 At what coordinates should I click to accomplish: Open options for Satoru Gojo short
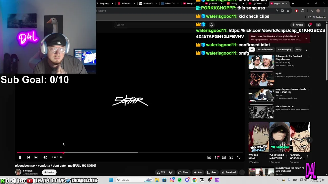point(307,156)
